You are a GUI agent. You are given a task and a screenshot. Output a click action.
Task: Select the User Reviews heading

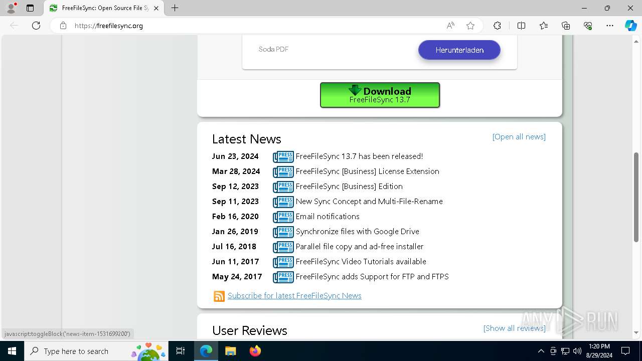click(250, 330)
